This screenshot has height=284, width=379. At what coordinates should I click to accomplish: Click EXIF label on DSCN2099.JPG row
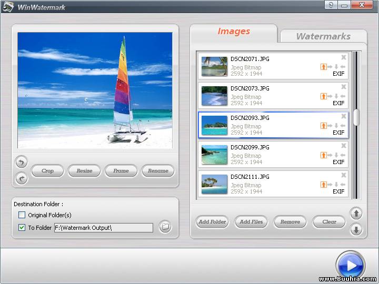(338, 162)
